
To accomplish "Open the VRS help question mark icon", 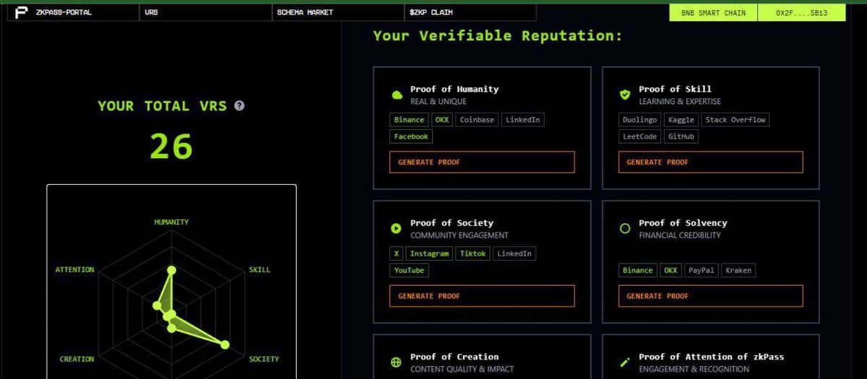I will pos(239,105).
